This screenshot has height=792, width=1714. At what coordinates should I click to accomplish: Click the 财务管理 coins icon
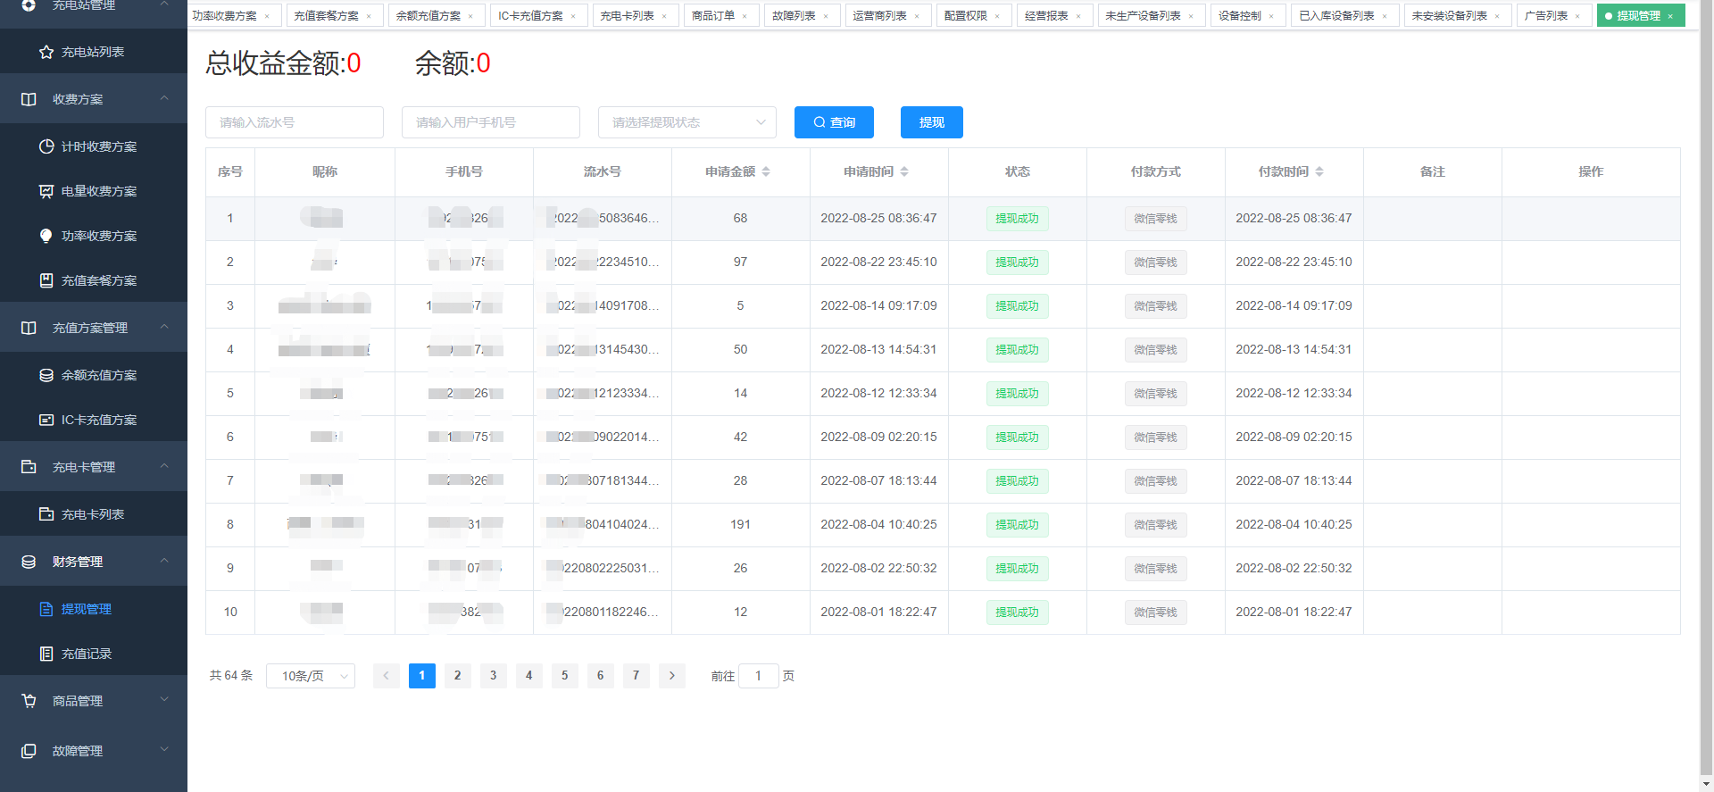pos(29,562)
